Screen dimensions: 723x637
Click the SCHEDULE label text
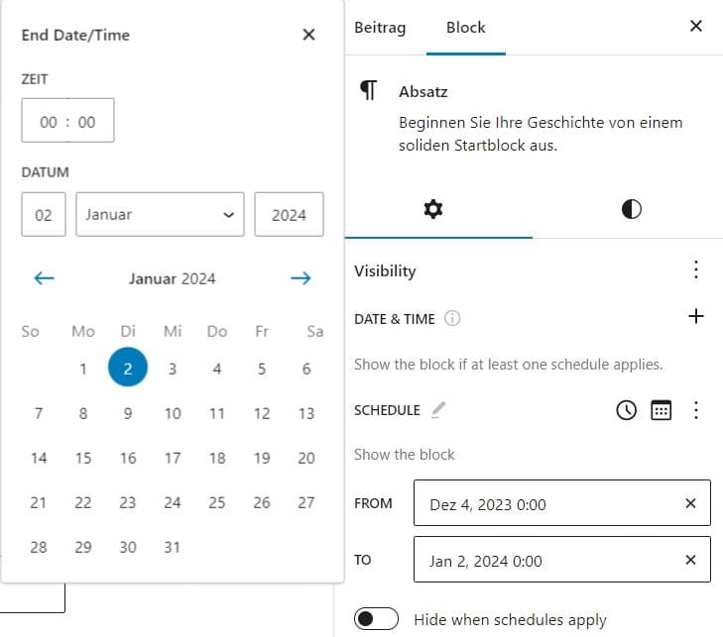(x=387, y=410)
